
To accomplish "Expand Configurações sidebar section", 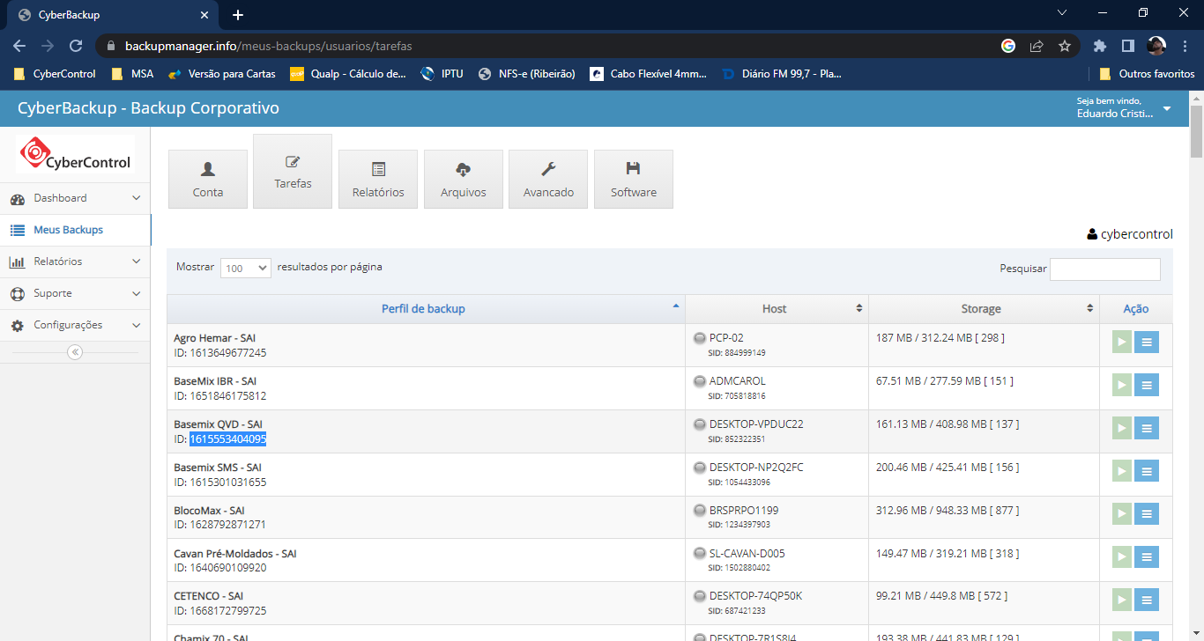I will [75, 325].
